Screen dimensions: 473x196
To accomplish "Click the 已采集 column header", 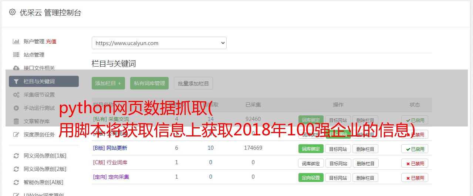I will pyautogui.click(x=253, y=105).
